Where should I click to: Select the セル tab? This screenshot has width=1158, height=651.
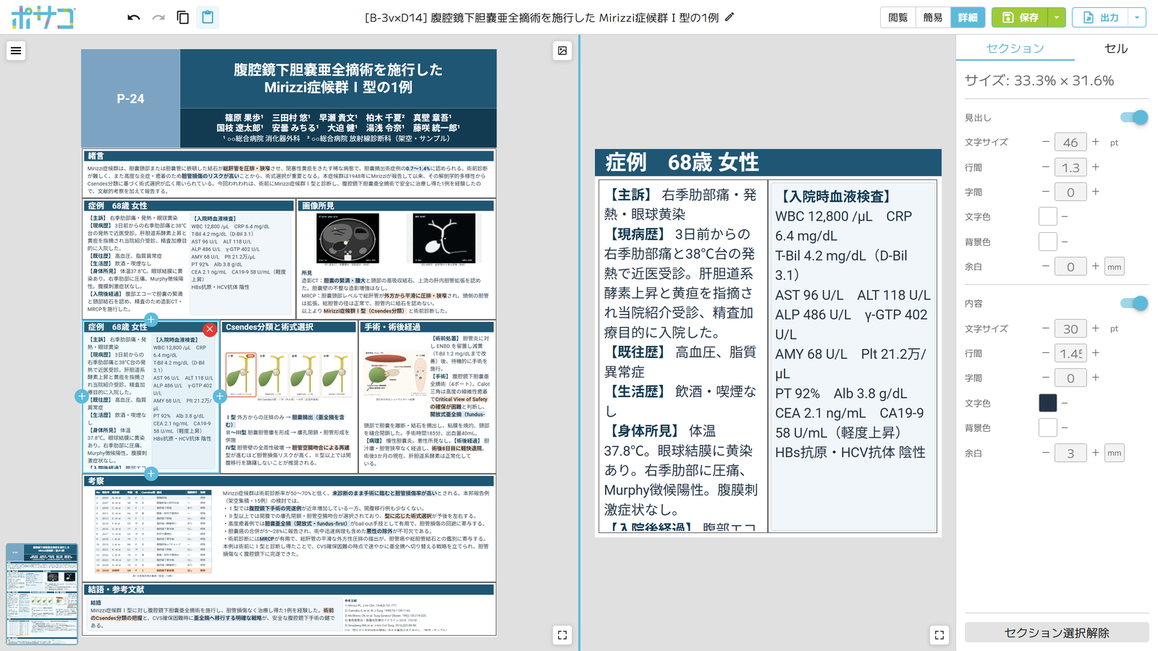[x=1115, y=48]
